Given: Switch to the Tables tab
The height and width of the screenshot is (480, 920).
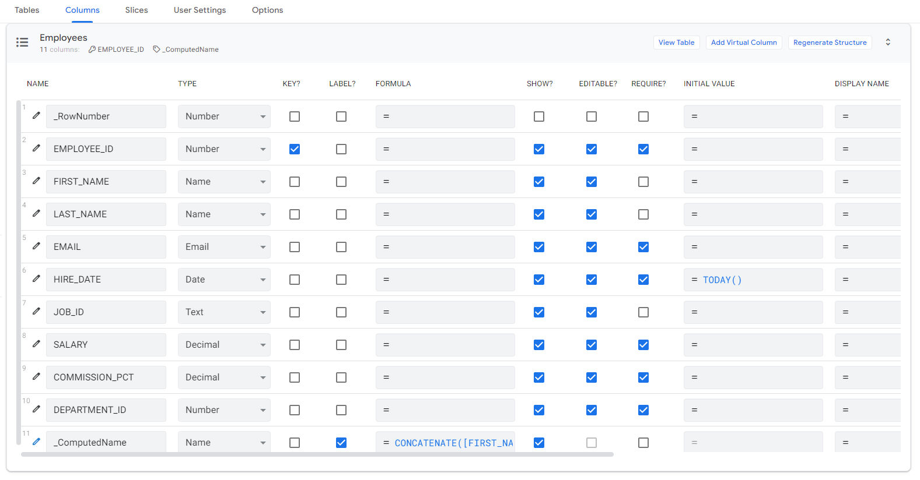Looking at the screenshot, I should (27, 10).
